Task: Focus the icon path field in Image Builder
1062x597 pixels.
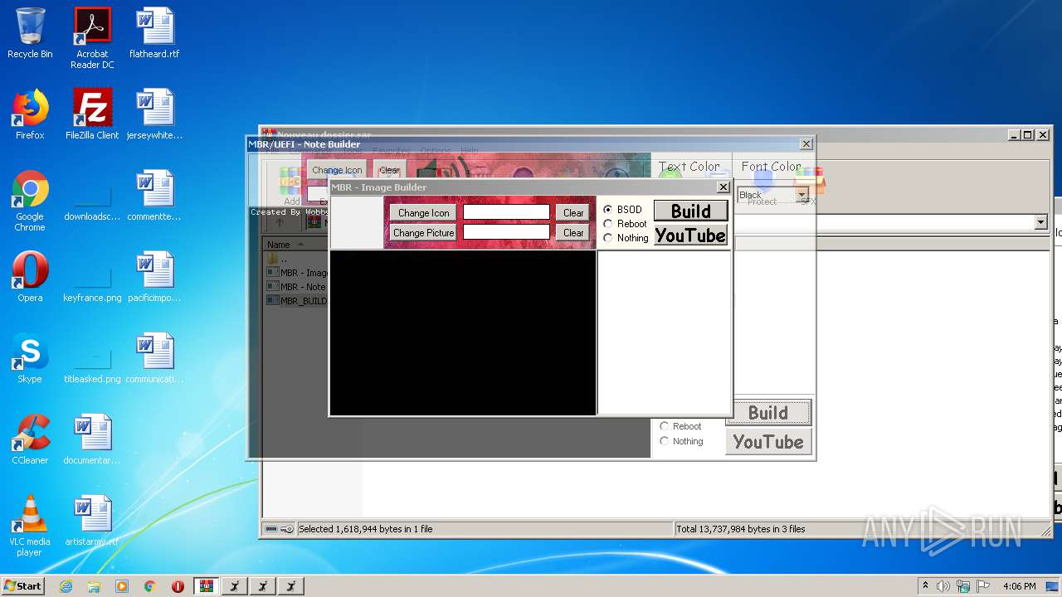Action: click(506, 213)
